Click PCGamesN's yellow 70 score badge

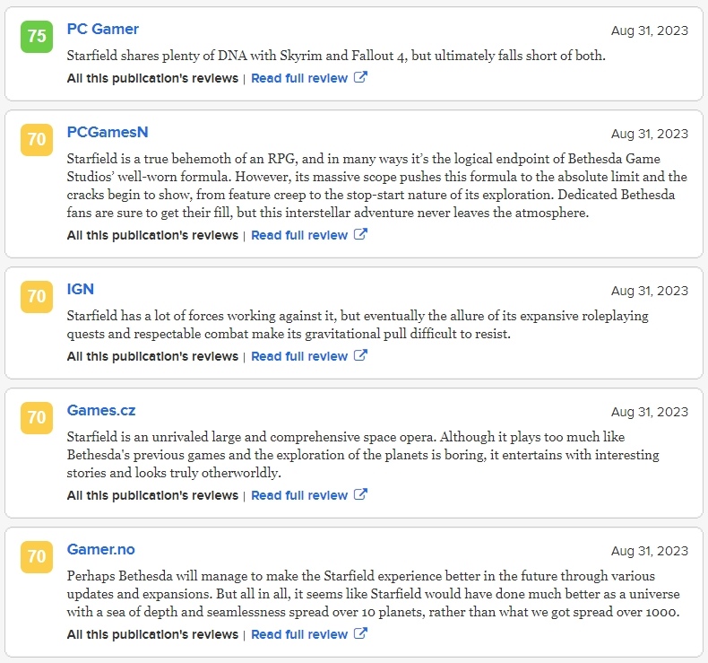[x=37, y=140]
